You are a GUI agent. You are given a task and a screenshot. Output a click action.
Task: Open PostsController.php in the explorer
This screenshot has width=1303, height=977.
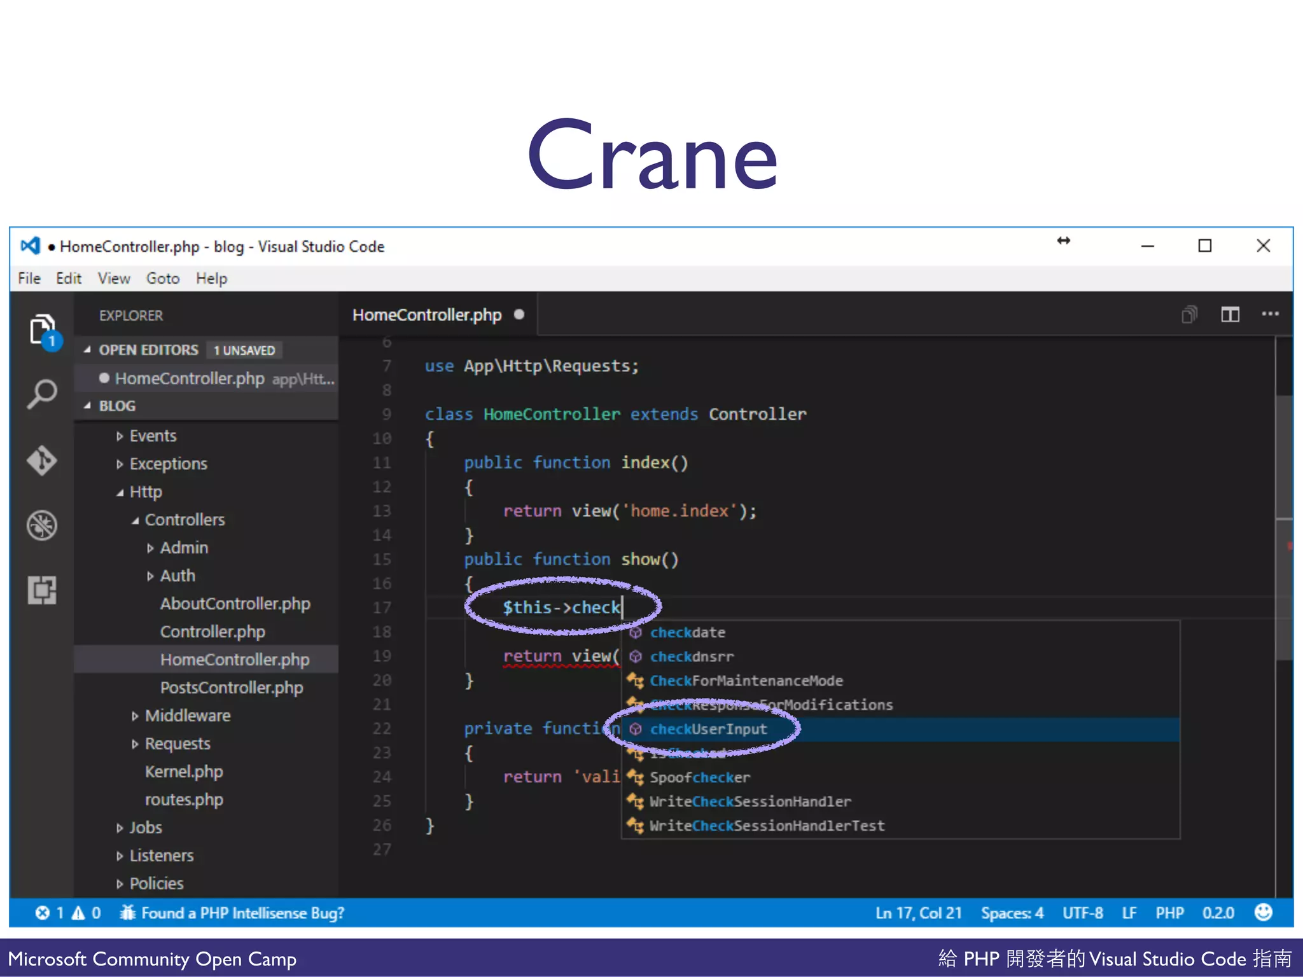coord(232,688)
